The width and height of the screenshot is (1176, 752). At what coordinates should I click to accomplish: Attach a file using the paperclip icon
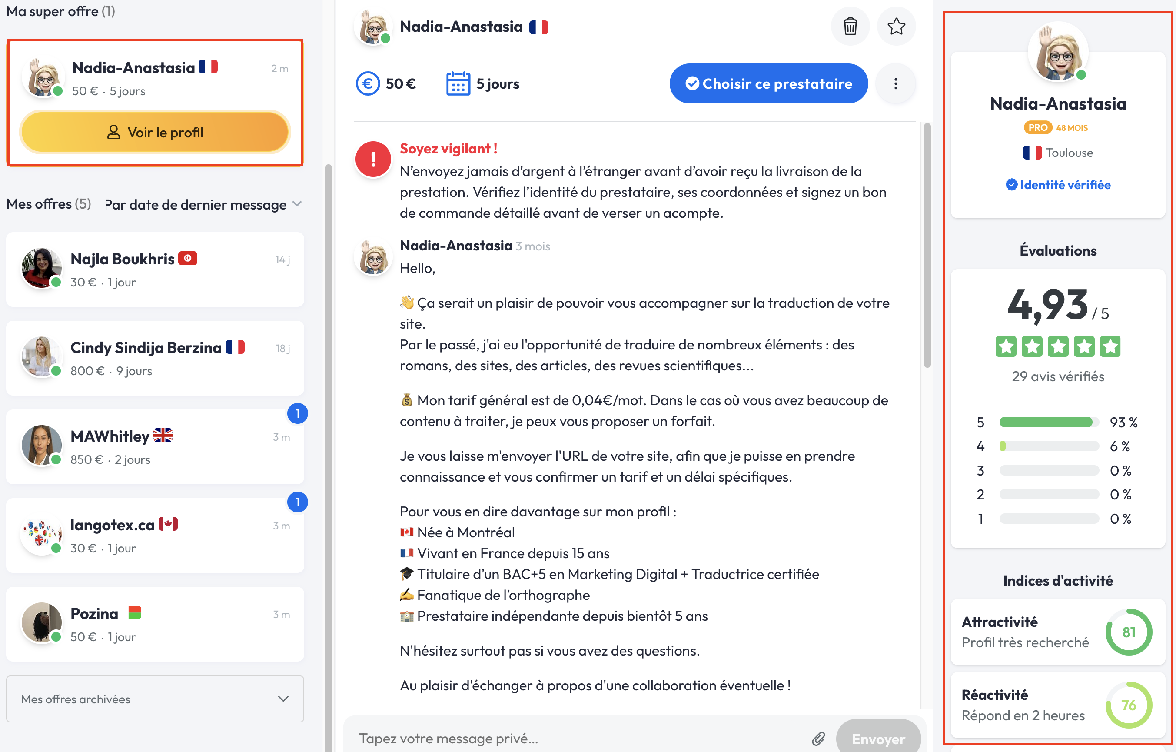click(818, 739)
